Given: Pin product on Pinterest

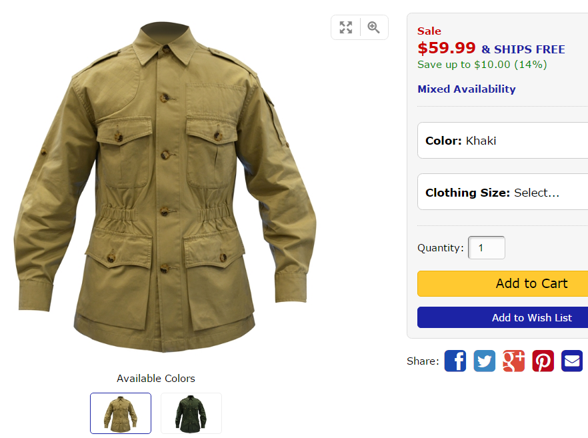Looking at the screenshot, I should click(x=543, y=361).
